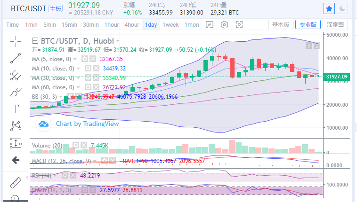Switch to Time interval tab
The height and width of the screenshot is (202, 357).
pyautogui.click(x=13, y=24)
